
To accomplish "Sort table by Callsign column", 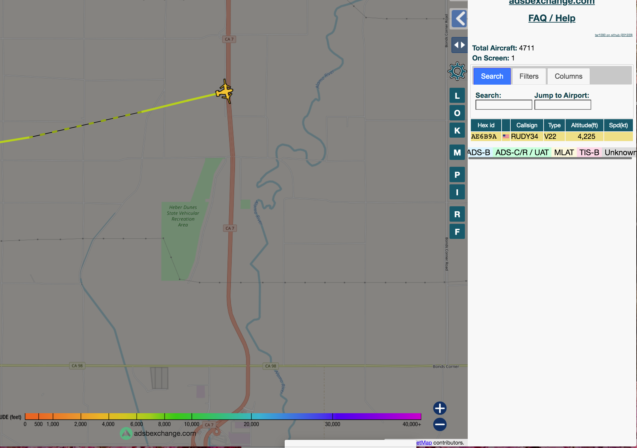I will [x=527, y=125].
